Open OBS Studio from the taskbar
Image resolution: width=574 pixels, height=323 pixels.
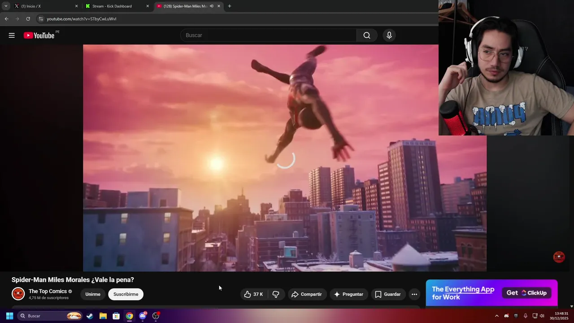tap(156, 316)
